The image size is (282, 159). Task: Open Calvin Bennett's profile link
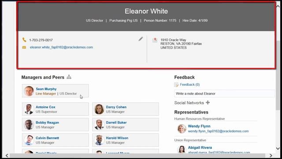pos(47,138)
